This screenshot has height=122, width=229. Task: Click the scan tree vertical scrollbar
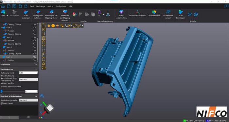point(37,49)
